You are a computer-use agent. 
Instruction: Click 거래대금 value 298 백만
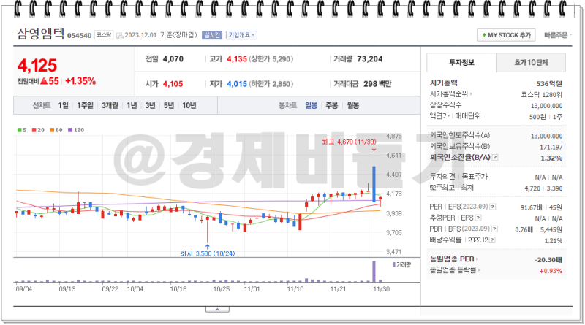[377, 84]
